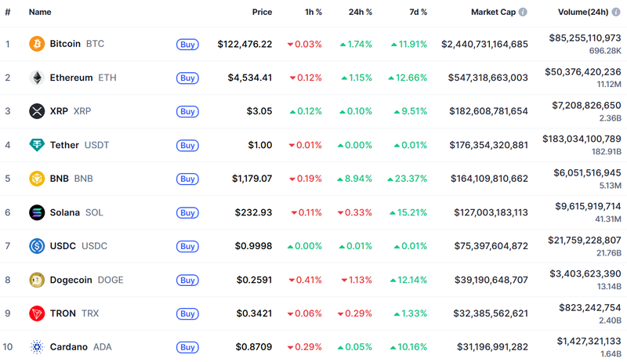Sort by the Name column header
The height and width of the screenshot is (362, 627).
point(40,13)
